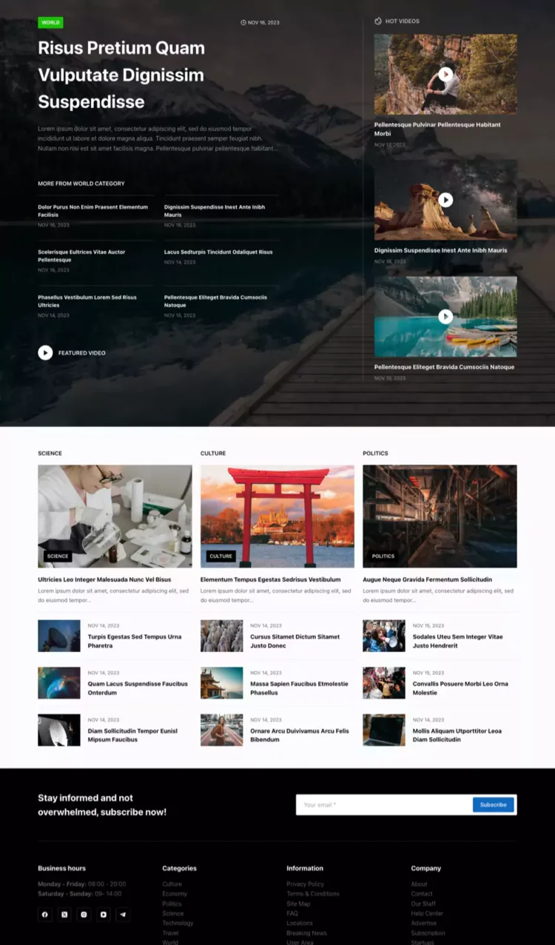This screenshot has width=555, height=945.
Task: Open article Sodales Uteu Sem Integer Vitae
Action: click(x=457, y=641)
